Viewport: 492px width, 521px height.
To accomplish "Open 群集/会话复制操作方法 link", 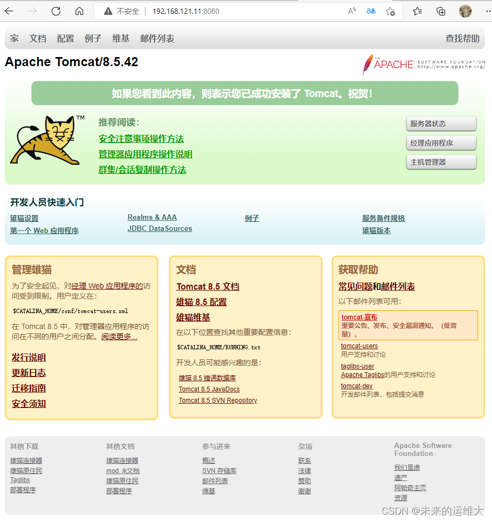I will 142,170.
